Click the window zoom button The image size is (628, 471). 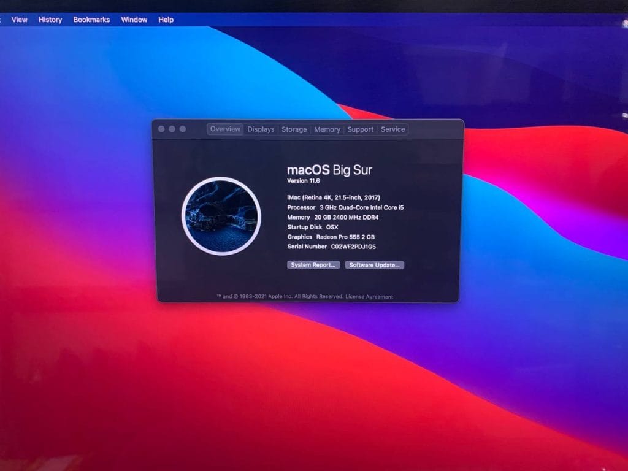point(183,129)
